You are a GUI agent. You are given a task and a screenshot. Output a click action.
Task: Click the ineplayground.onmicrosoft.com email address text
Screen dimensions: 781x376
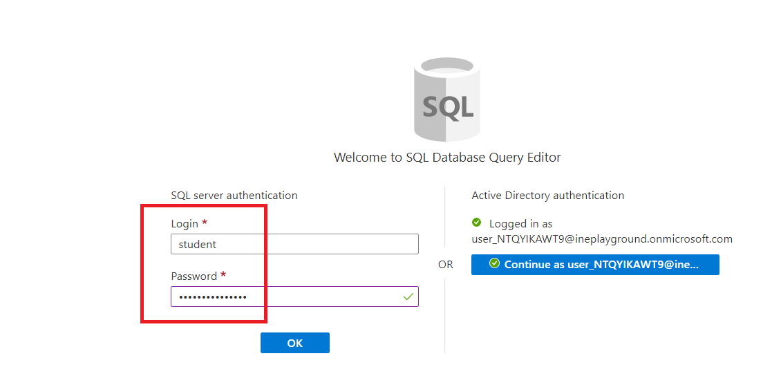[601, 239]
